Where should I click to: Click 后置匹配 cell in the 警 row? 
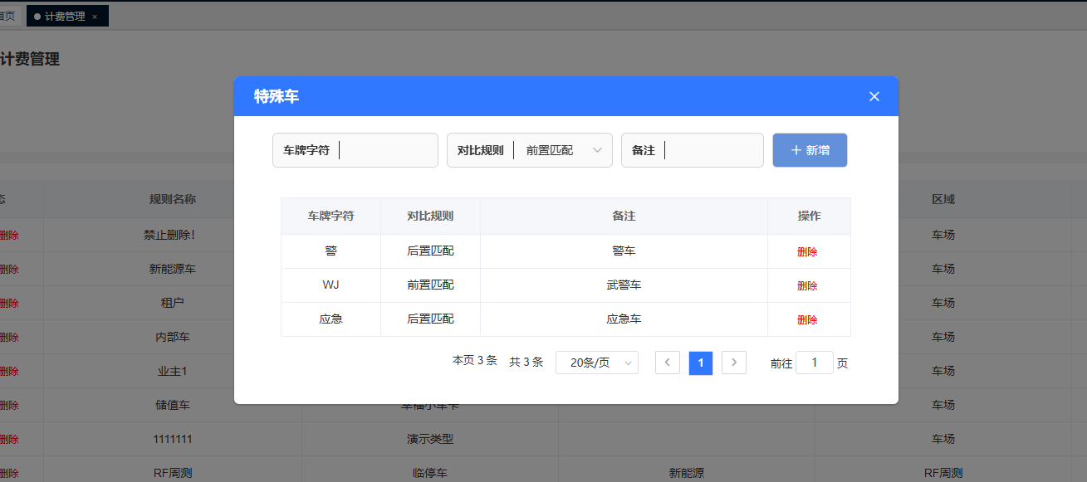tap(430, 251)
